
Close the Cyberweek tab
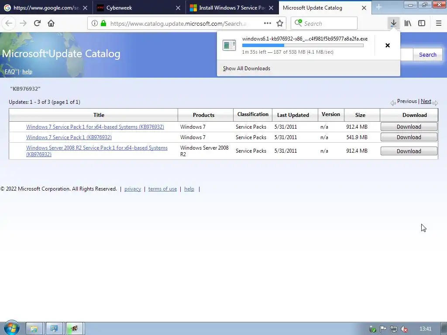[178, 8]
